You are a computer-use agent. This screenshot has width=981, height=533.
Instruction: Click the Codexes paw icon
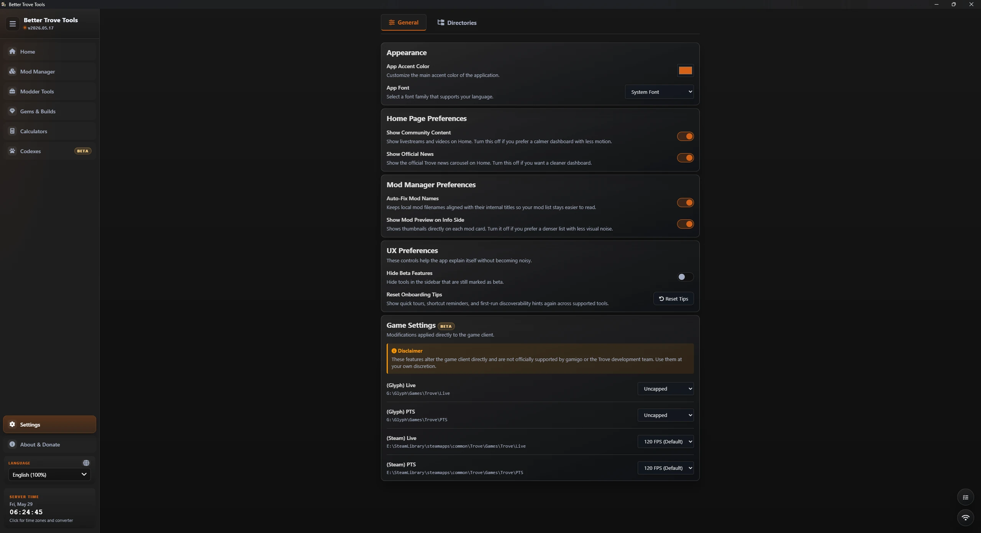tap(12, 151)
